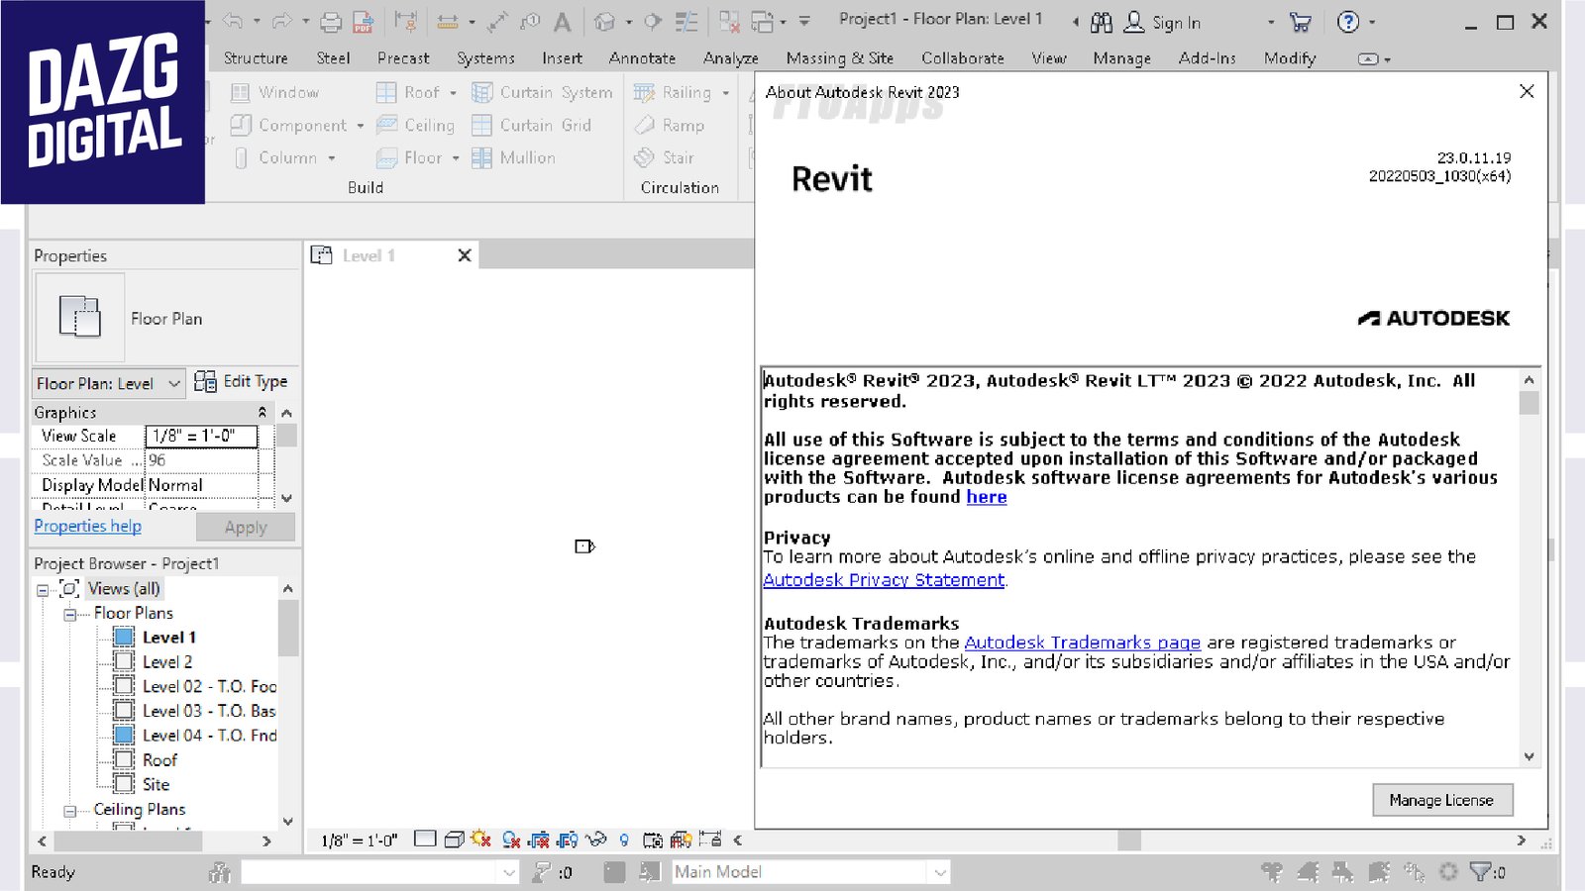1585x891 pixels.
Task: Click the Close Inactive Views icon
Action: [730, 21]
